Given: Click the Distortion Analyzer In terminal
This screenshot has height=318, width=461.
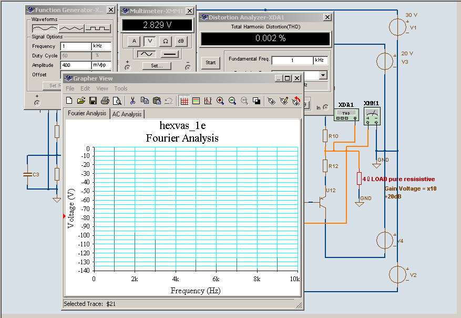Looking at the screenshot, I should 326,107.
